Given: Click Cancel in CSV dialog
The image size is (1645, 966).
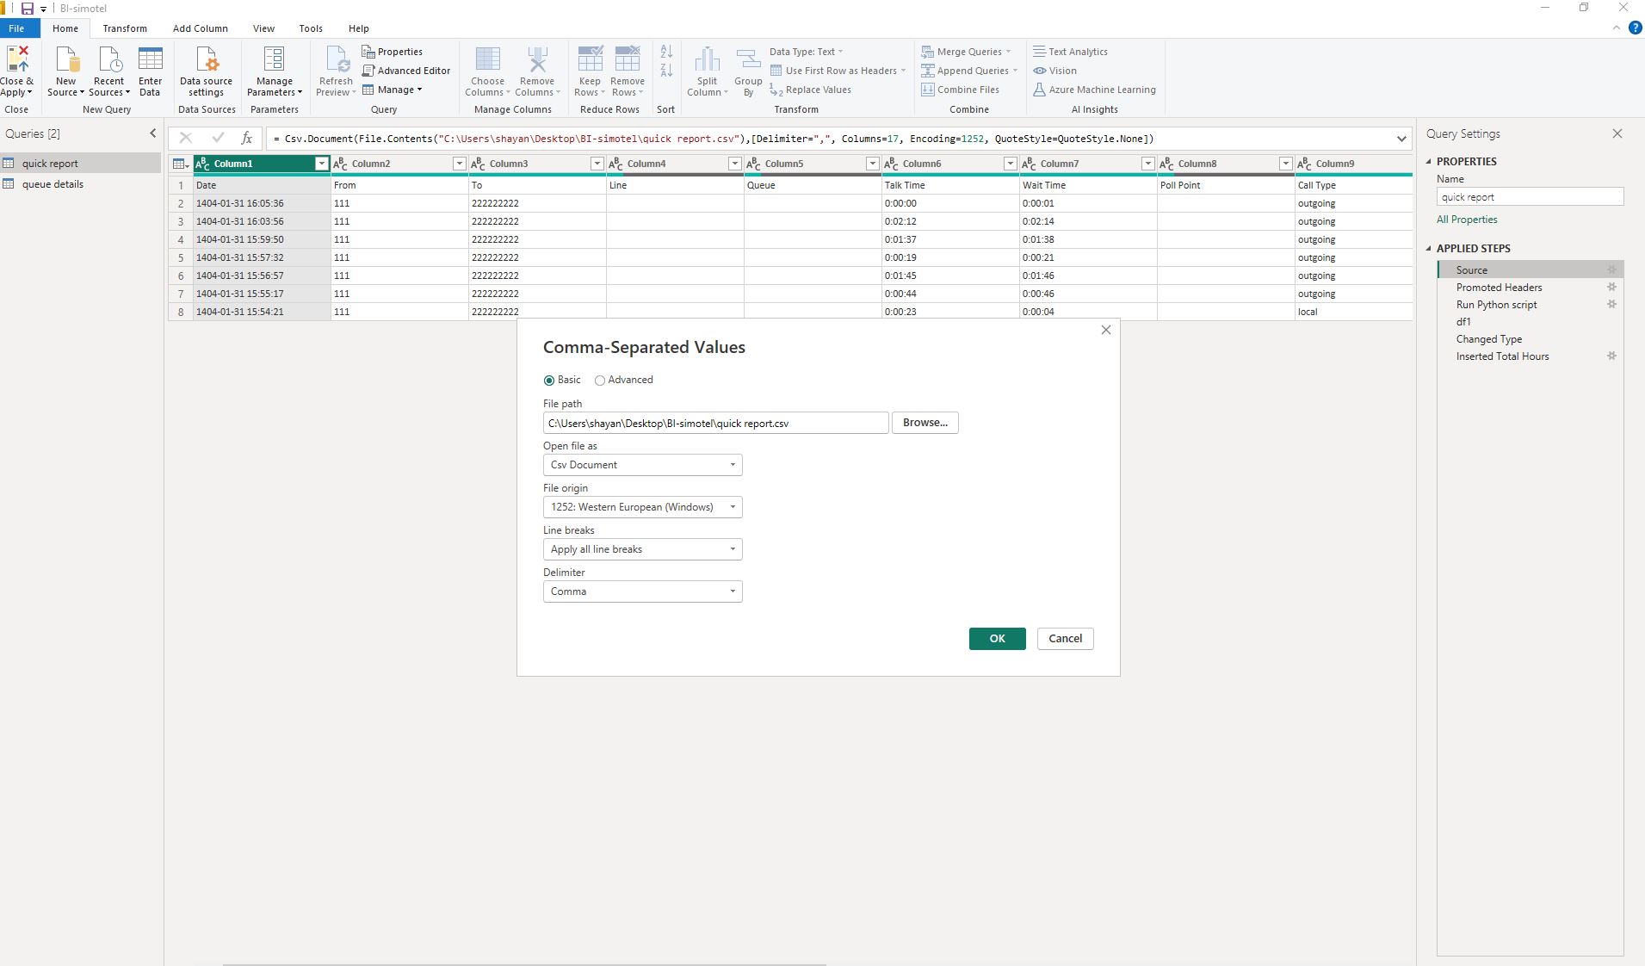Looking at the screenshot, I should 1065,639.
